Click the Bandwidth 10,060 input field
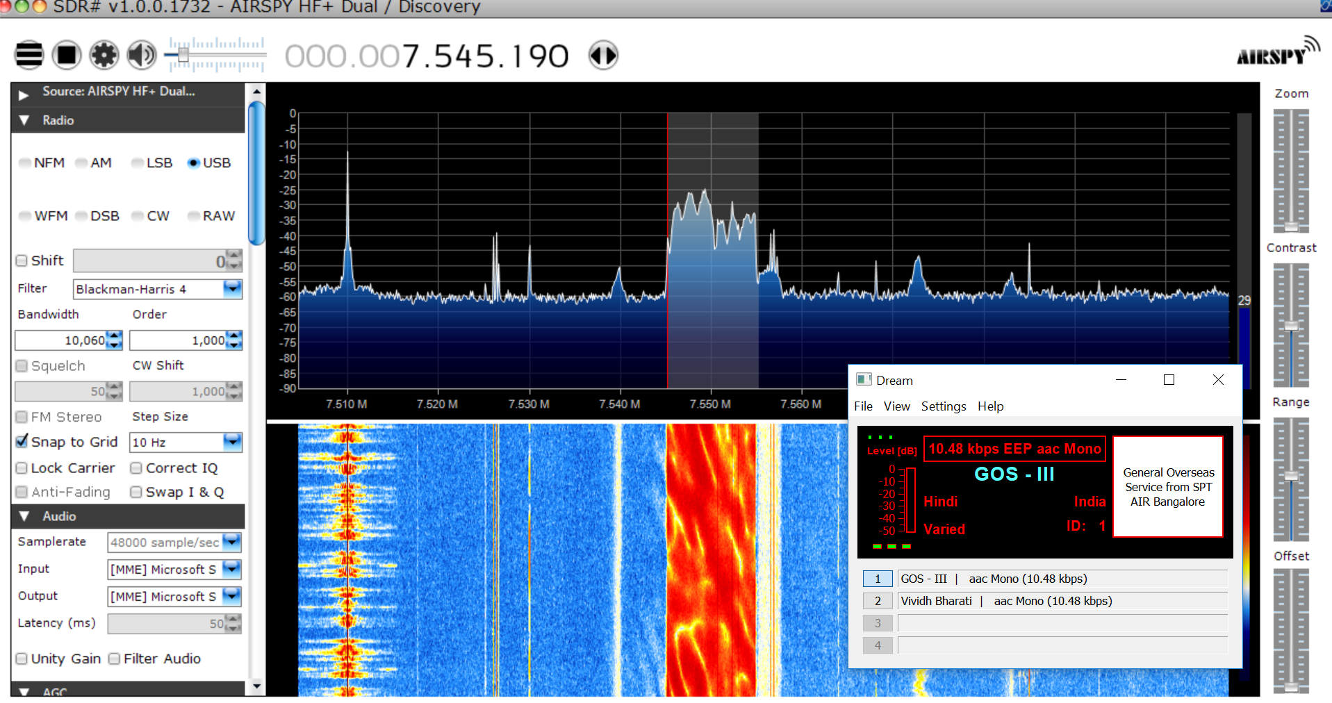Screen dimensions: 1332x703 (61, 340)
